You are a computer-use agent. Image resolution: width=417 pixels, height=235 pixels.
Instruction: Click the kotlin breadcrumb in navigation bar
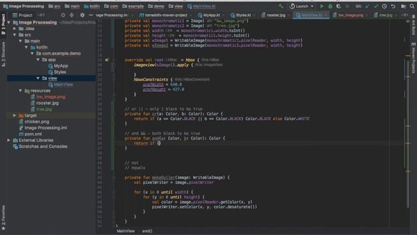tap(92, 6)
